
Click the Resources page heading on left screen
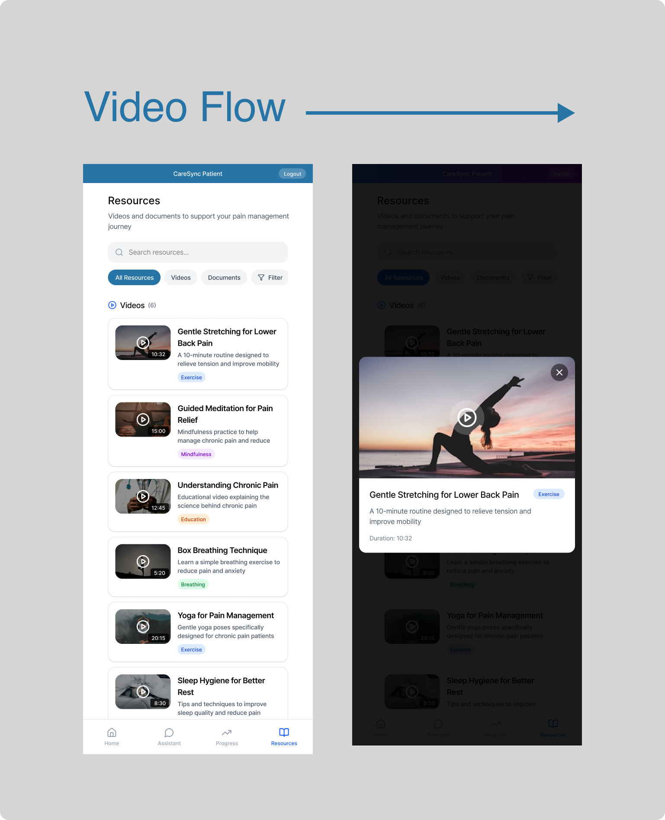134,201
